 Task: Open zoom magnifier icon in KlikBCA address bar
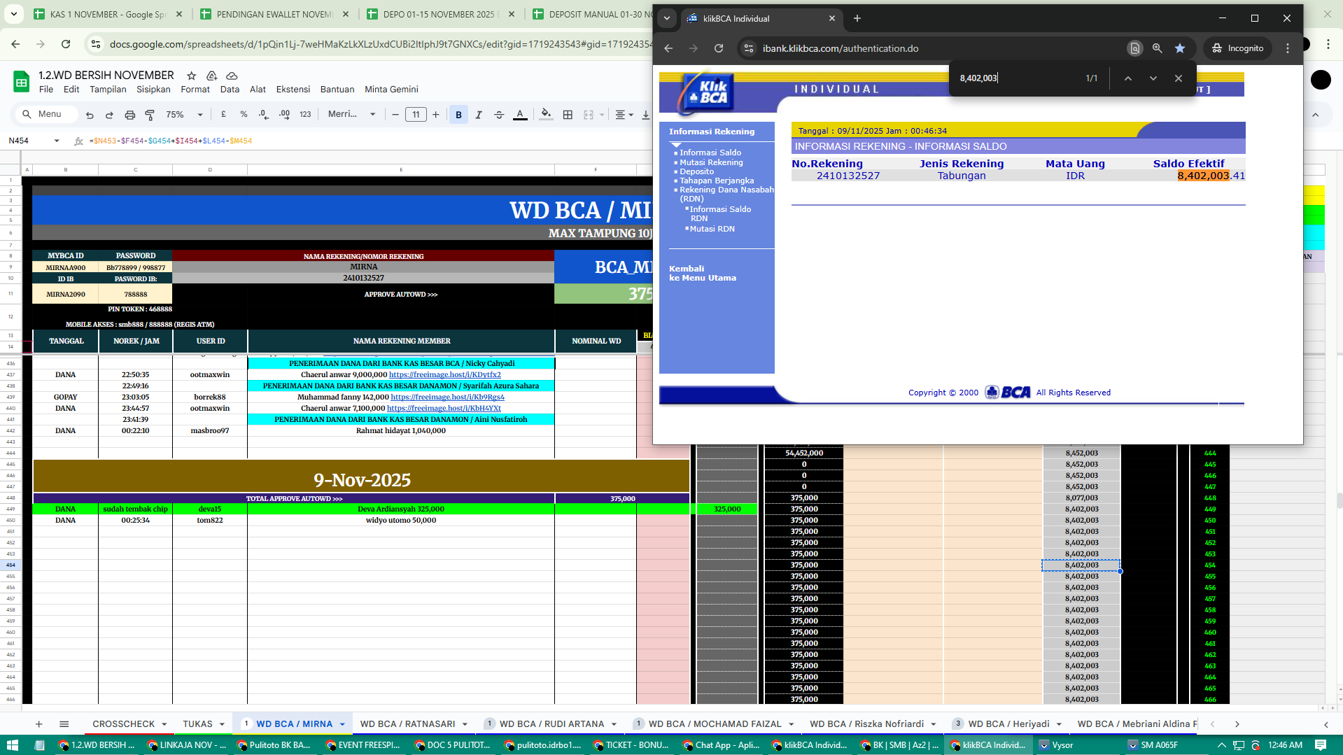[x=1157, y=48]
